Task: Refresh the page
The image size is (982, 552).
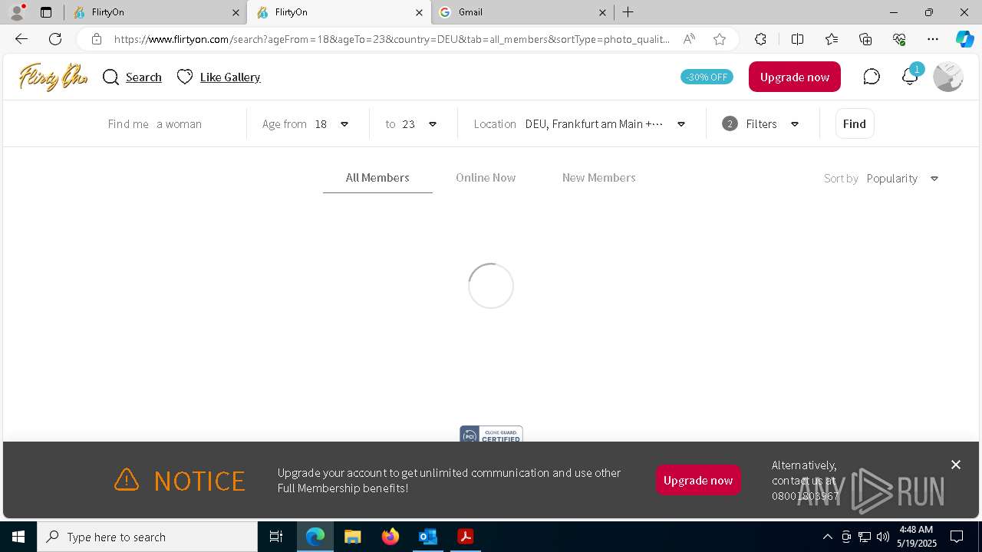Action: pos(55,39)
